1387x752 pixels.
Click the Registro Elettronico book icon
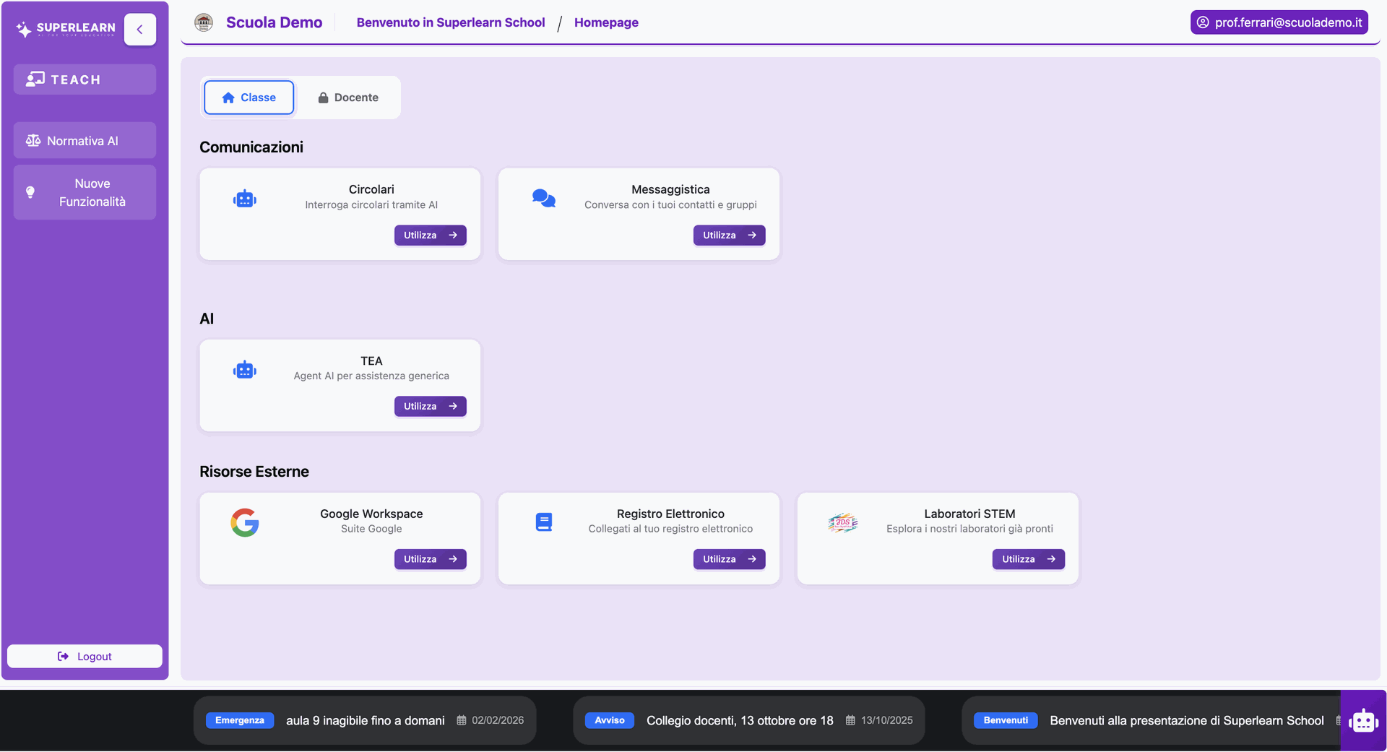(x=543, y=522)
